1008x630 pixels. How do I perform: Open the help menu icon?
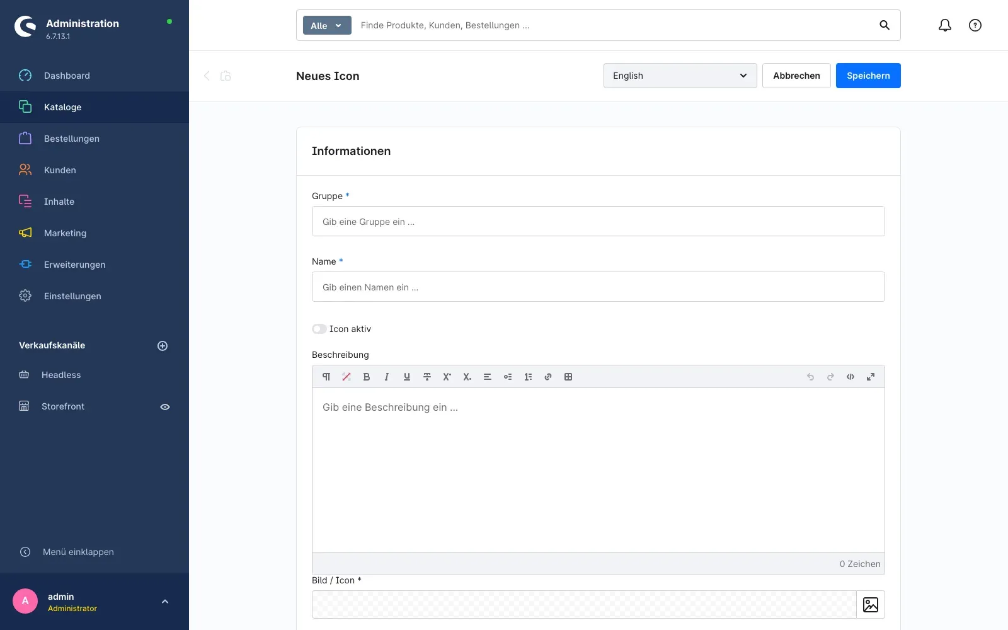click(x=975, y=25)
